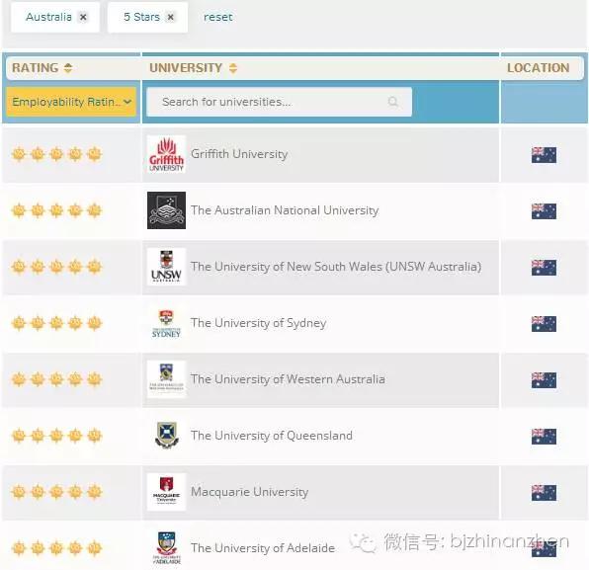Screen dimensions: 589x570
Task: Open the Griffith University link
Action: 239,154
